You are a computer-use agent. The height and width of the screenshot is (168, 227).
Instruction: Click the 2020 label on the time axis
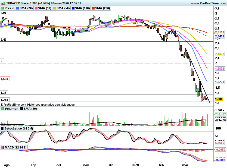click(x=135, y=164)
